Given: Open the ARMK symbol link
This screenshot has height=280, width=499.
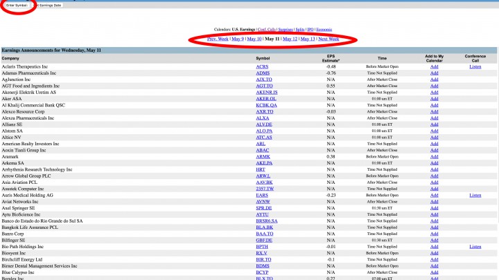Looking at the screenshot, I should click(263, 156).
